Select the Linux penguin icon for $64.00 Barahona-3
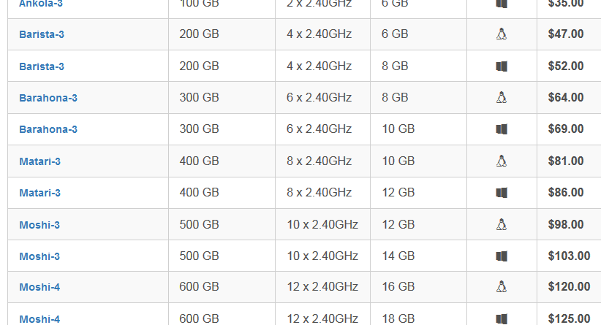 (502, 97)
